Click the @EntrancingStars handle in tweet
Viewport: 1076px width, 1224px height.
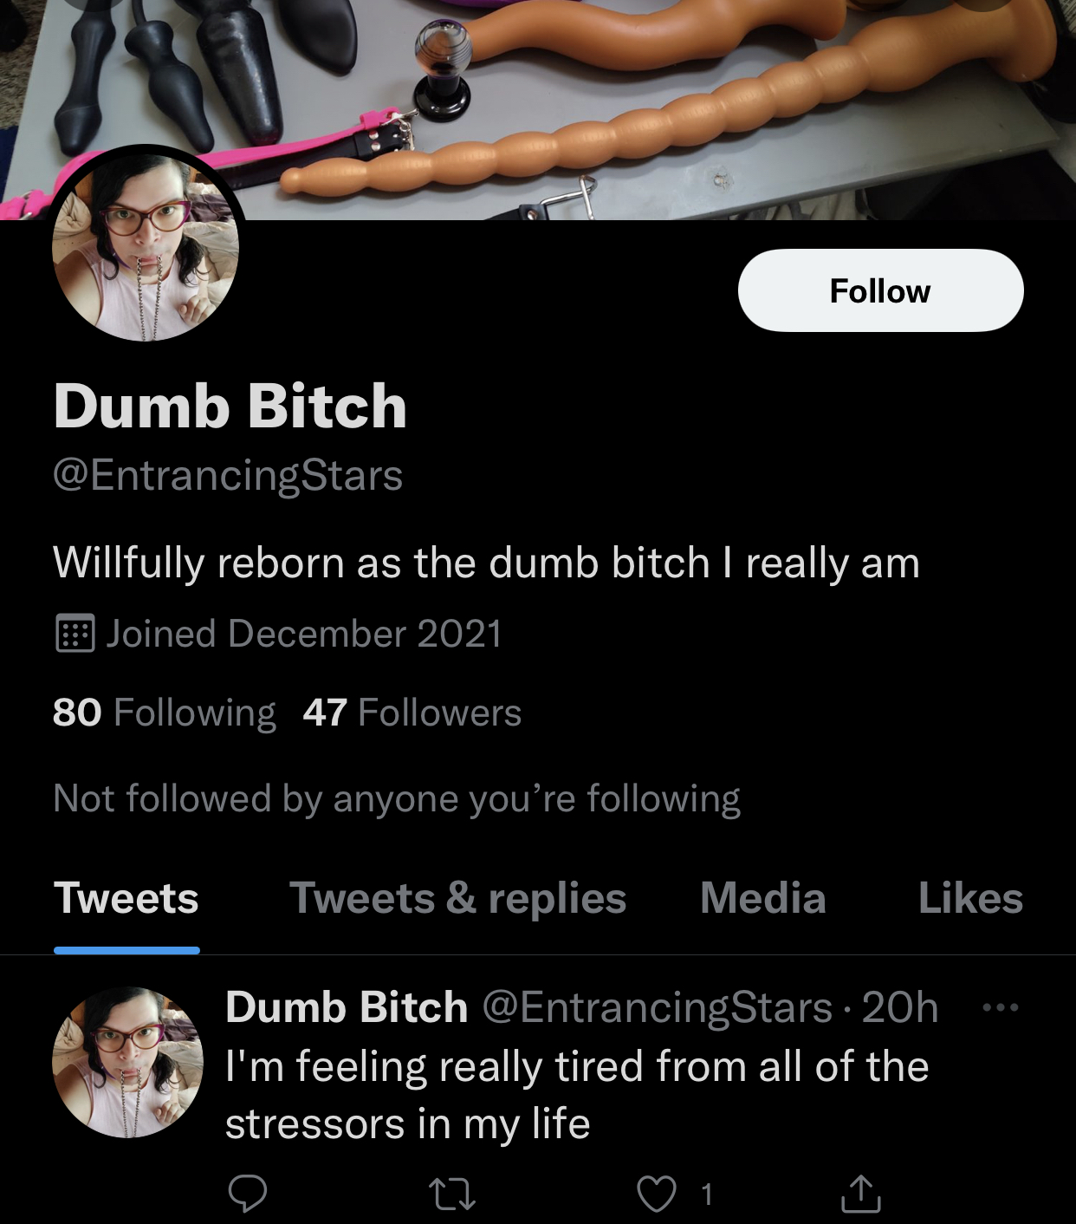coord(657,1008)
